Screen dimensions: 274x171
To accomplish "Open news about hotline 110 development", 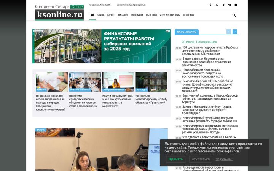I will click(x=210, y=120).
